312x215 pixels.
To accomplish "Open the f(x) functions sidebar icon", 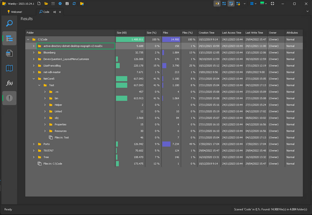I will pyautogui.click(x=9, y=83).
